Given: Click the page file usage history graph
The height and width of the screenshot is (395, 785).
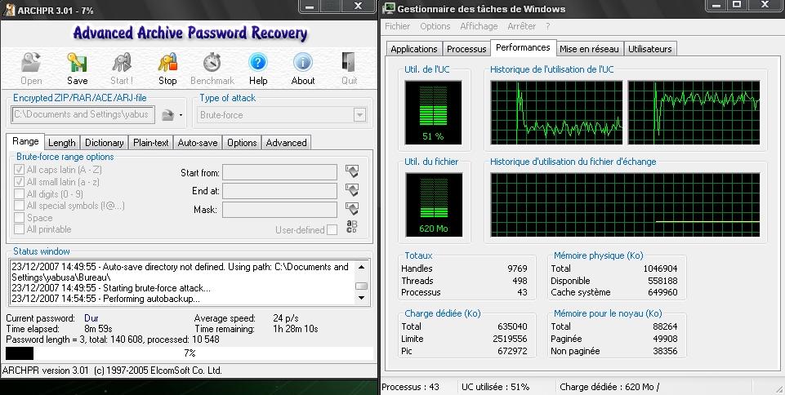Looking at the screenshot, I should 625,205.
